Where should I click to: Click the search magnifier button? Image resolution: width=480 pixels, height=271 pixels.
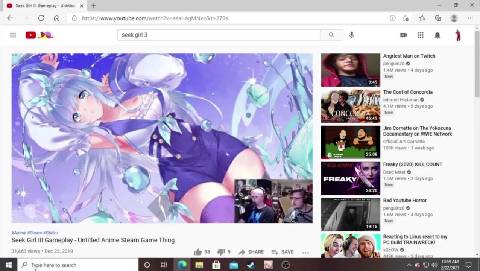(331, 35)
